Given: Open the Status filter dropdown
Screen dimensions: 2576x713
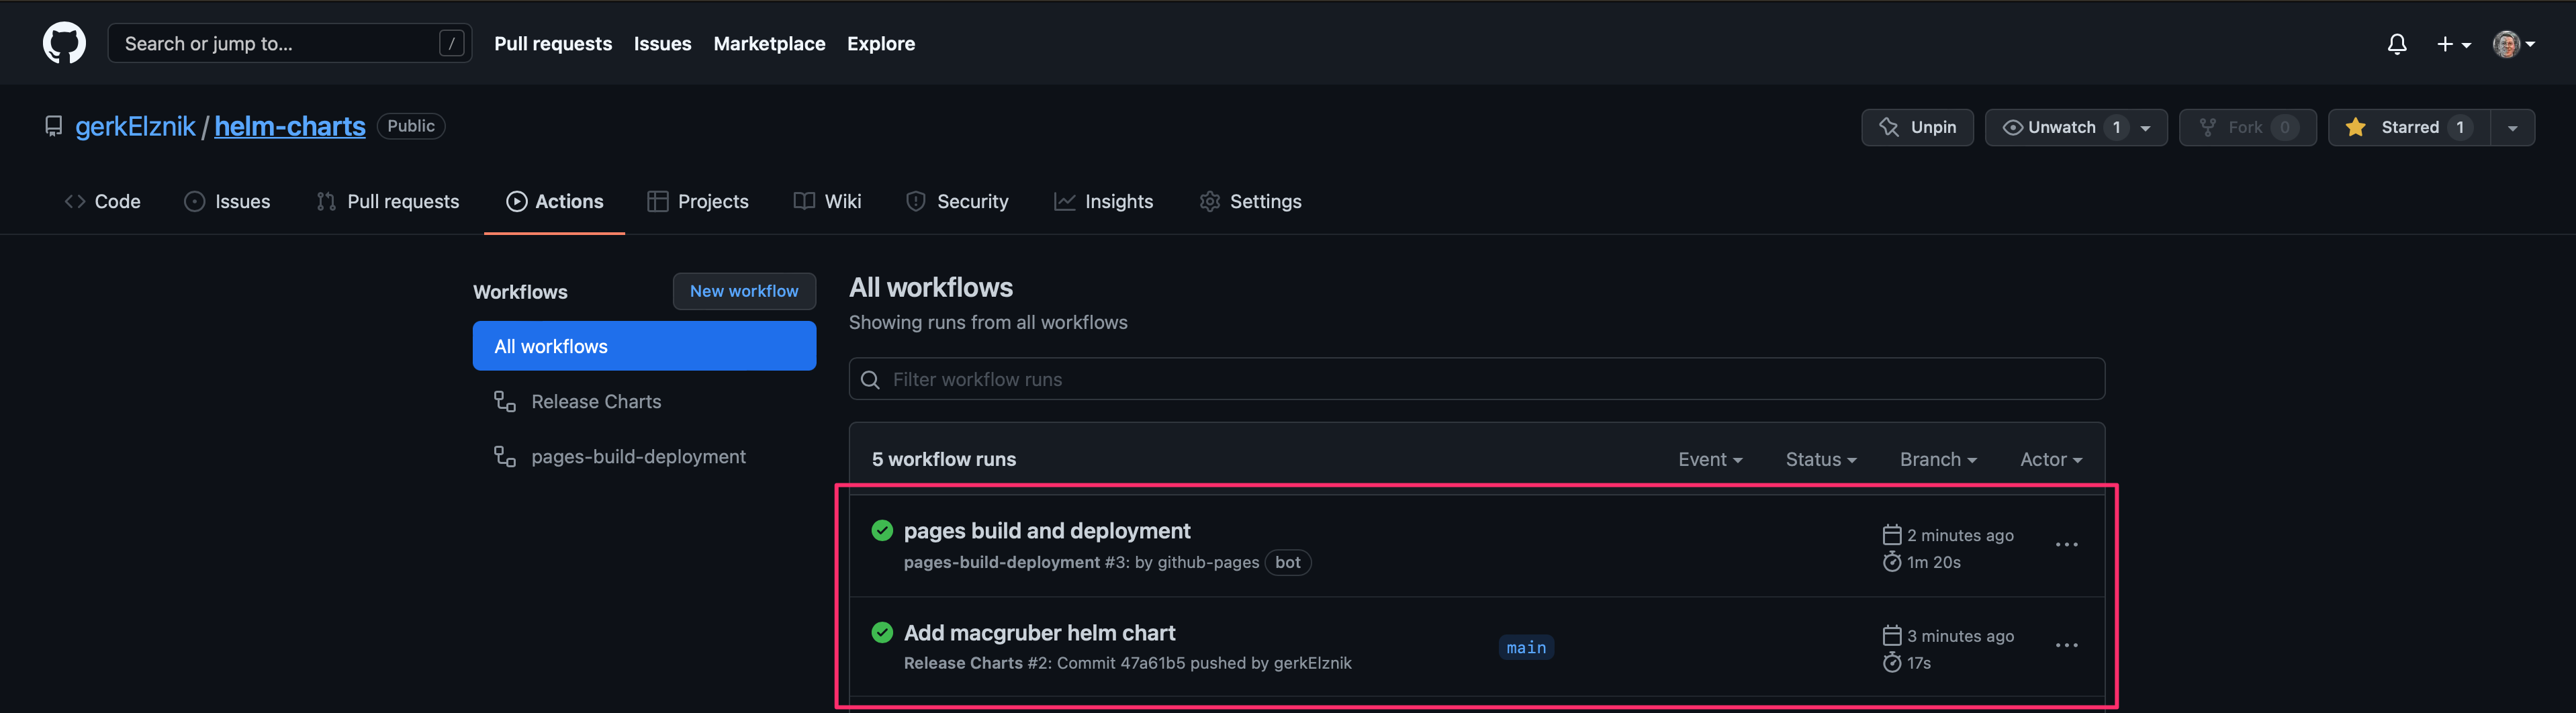Looking at the screenshot, I should [x=1821, y=459].
